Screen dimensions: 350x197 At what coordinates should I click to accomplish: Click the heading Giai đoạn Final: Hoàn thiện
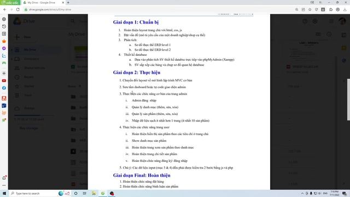[142, 175]
